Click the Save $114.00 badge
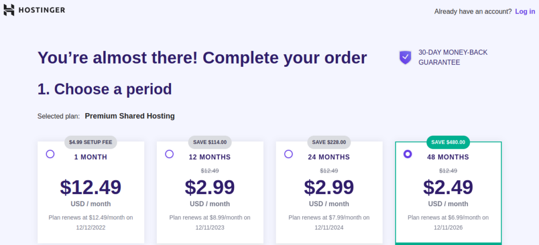 click(x=210, y=142)
